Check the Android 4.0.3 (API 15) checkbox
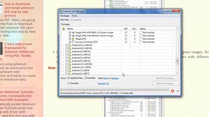 [x=67, y=48]
